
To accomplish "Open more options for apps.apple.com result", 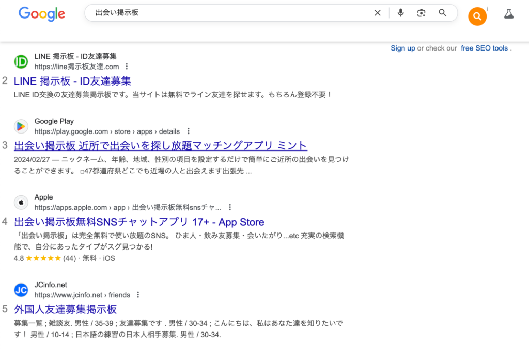I will [230, 207].
